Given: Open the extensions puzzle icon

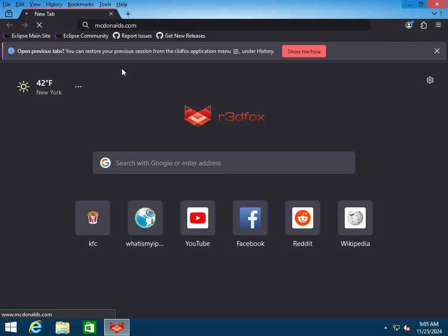Looking at the screenshot, I should 423,25.
